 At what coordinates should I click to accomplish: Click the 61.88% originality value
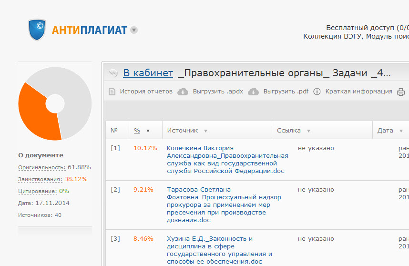coord(79,167)
